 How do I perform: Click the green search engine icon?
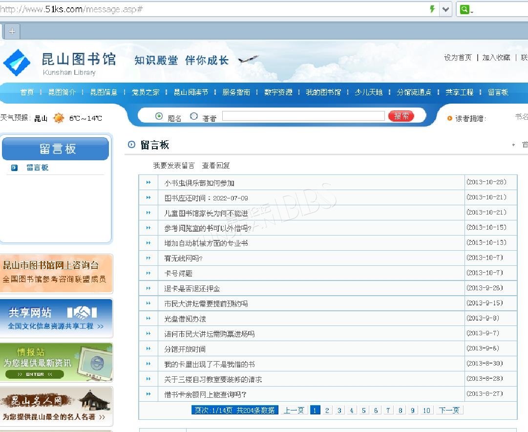point(464,9)
